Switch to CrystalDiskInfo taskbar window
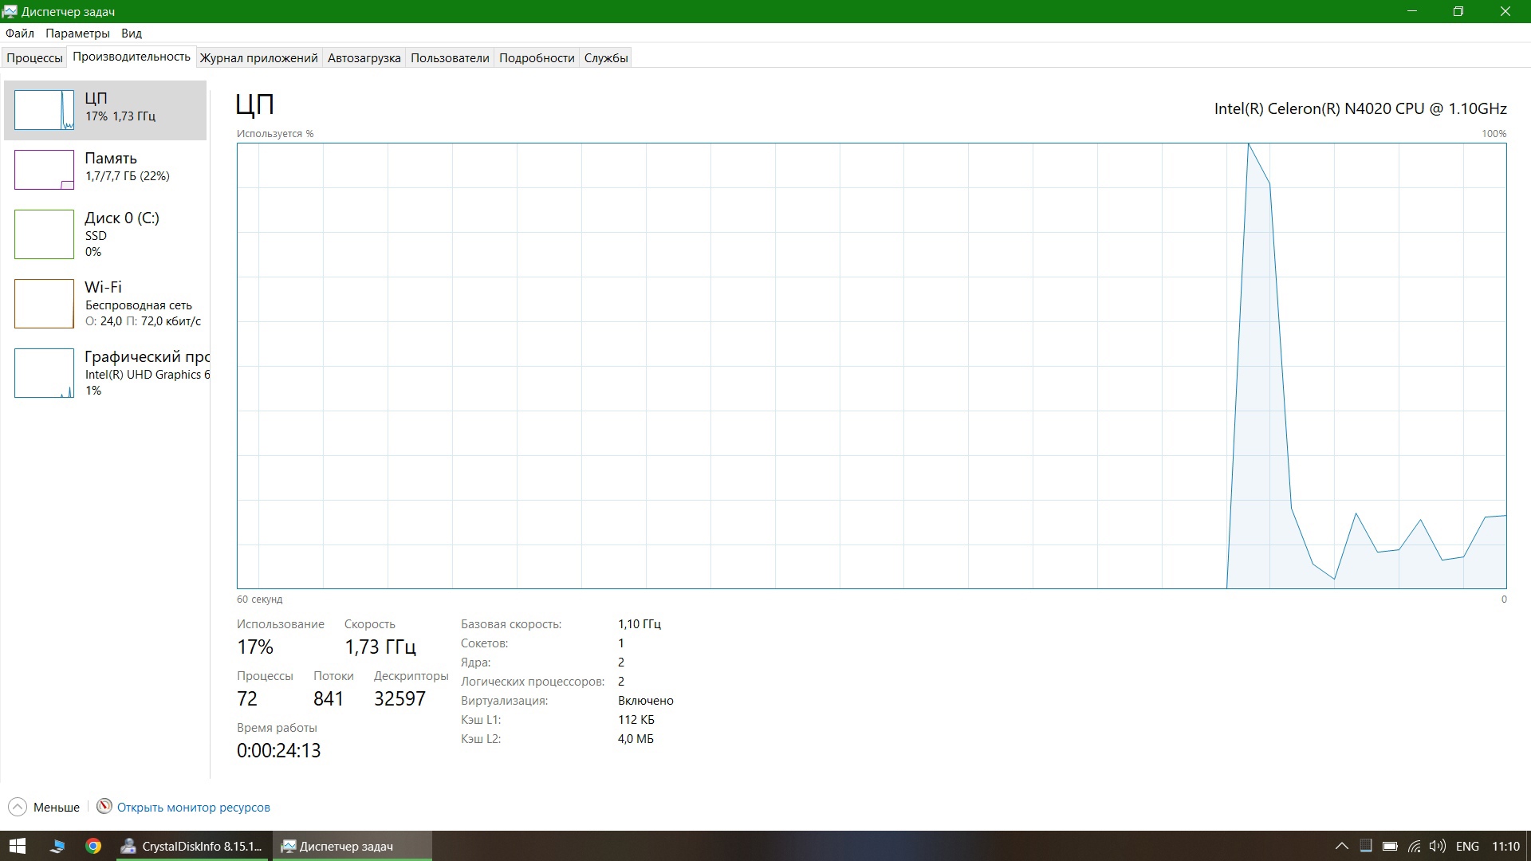 (x=191, y=846)
